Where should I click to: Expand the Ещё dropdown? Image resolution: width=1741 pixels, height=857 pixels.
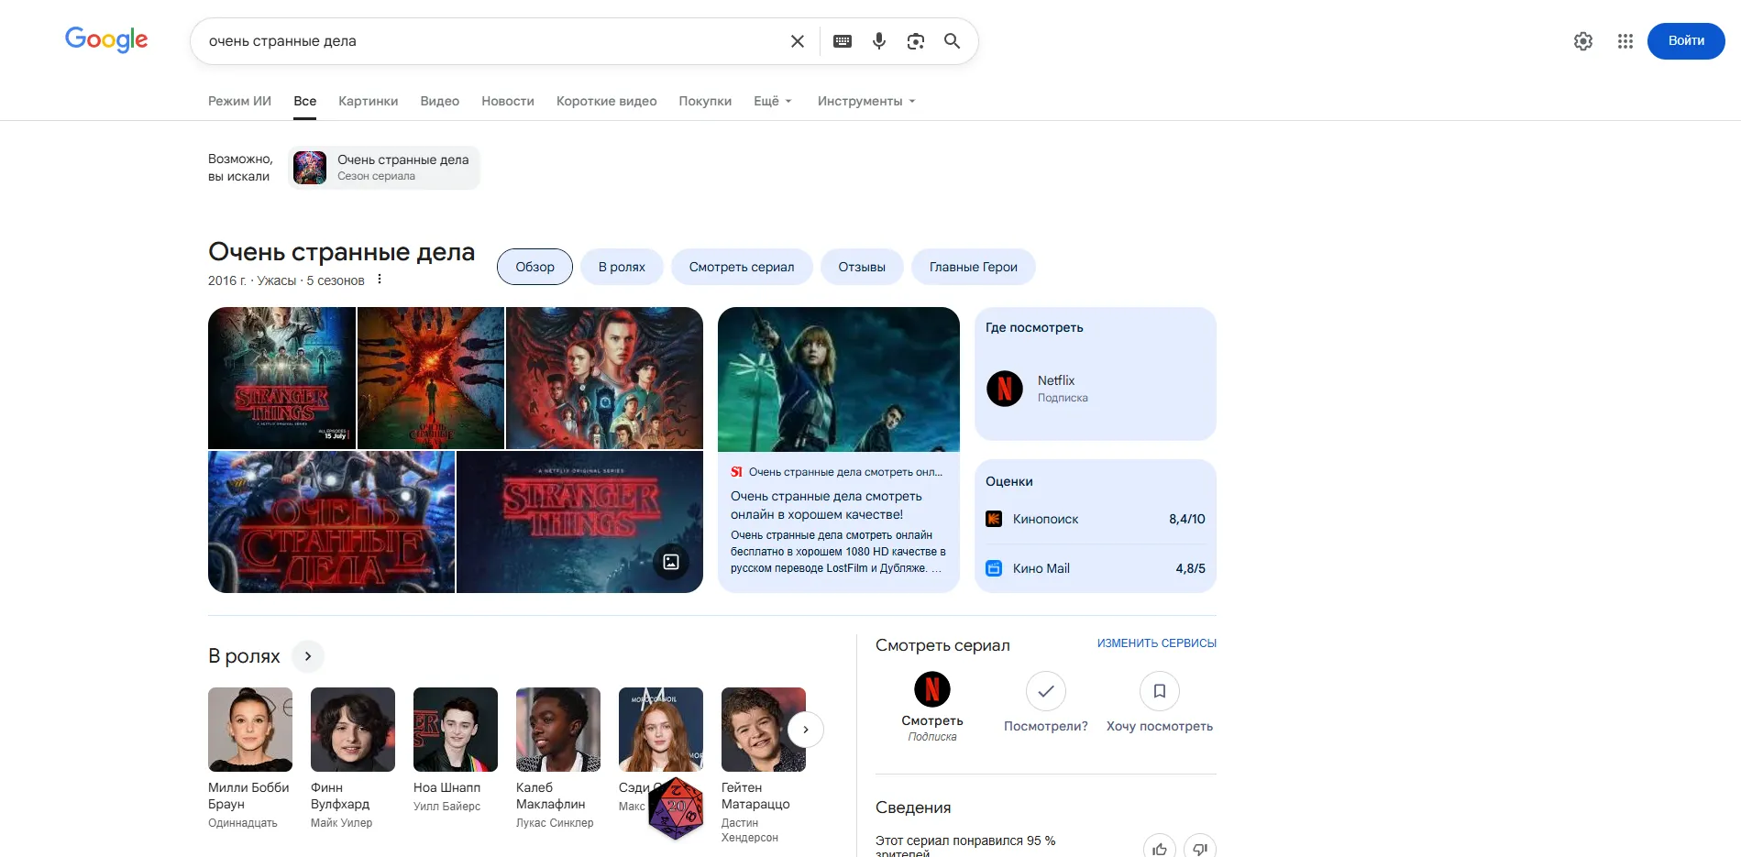tap(771, 101)
